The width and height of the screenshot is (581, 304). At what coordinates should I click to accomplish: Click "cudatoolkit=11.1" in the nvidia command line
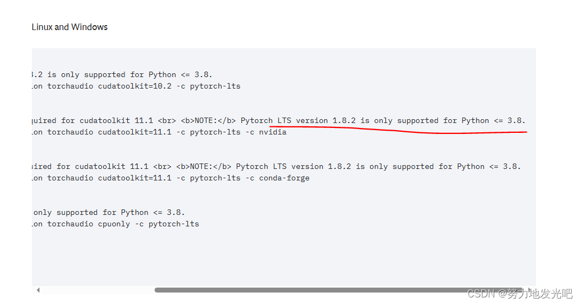coord(136,132)
